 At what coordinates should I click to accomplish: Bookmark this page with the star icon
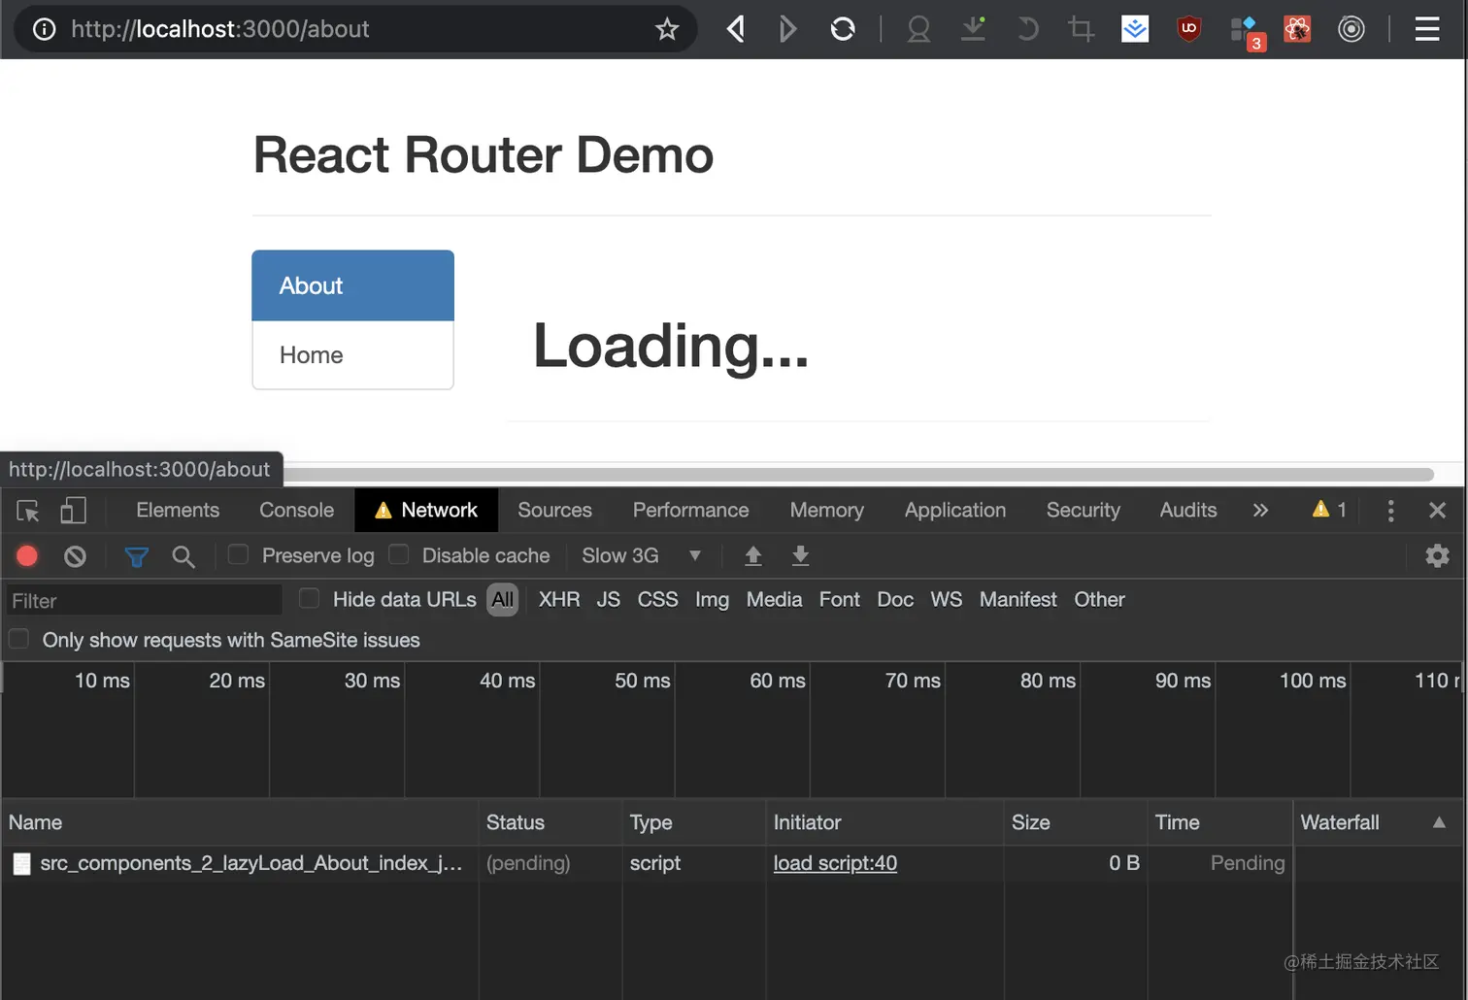click(667, 29)
